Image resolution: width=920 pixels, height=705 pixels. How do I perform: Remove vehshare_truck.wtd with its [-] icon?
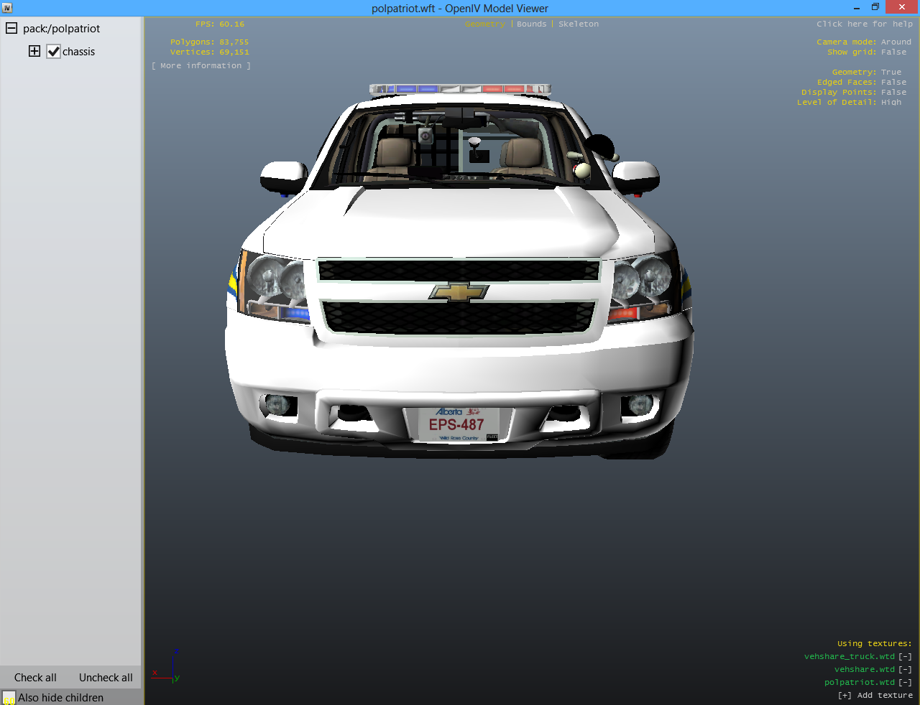905,657
